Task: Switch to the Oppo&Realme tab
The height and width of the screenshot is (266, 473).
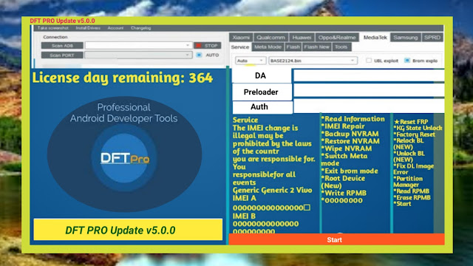Action: coord(337,38)
